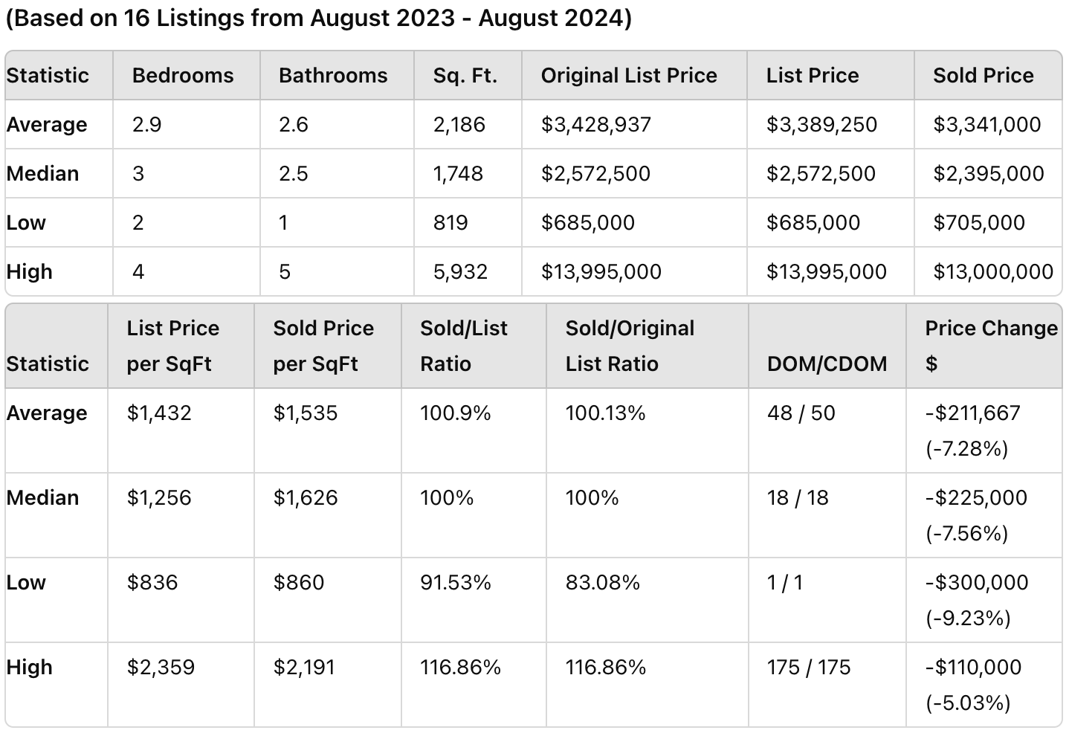Click the Original List Price header
This screenshot has width=1069, height=733.
click(x=629, y=75)
